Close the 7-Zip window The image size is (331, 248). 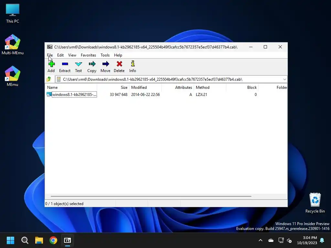280,47
